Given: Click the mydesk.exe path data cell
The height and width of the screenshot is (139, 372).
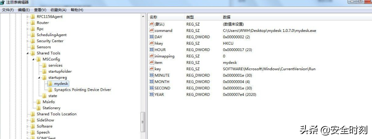Looking at the screenshot, I should click(x=269, y=30).
